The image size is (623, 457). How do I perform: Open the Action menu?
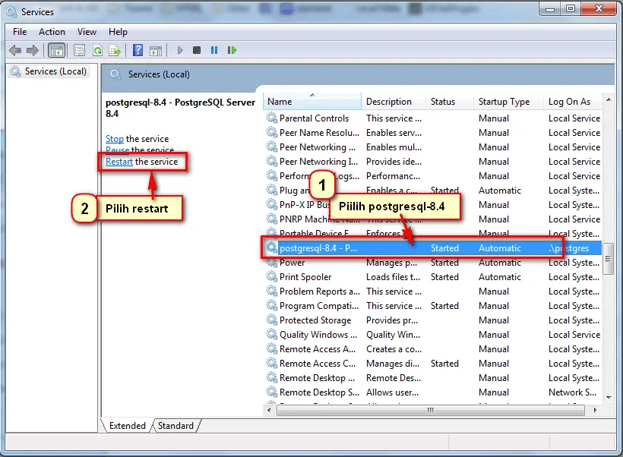pos(52,32)
